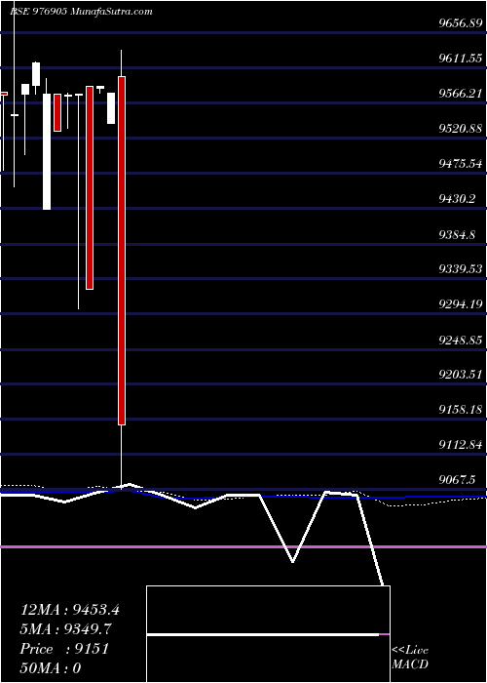Click the 9339.53 price level label
Viewport: 487px width, 683px height.
point(461,268)
